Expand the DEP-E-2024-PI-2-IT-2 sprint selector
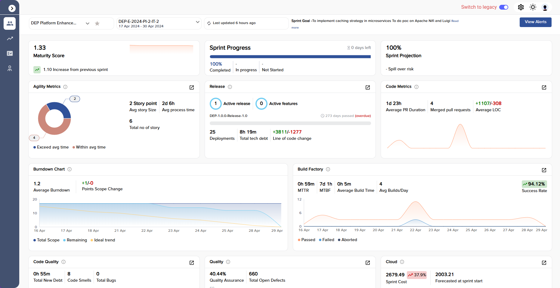Viewport: 560px width, 288px height. point(198,22)
